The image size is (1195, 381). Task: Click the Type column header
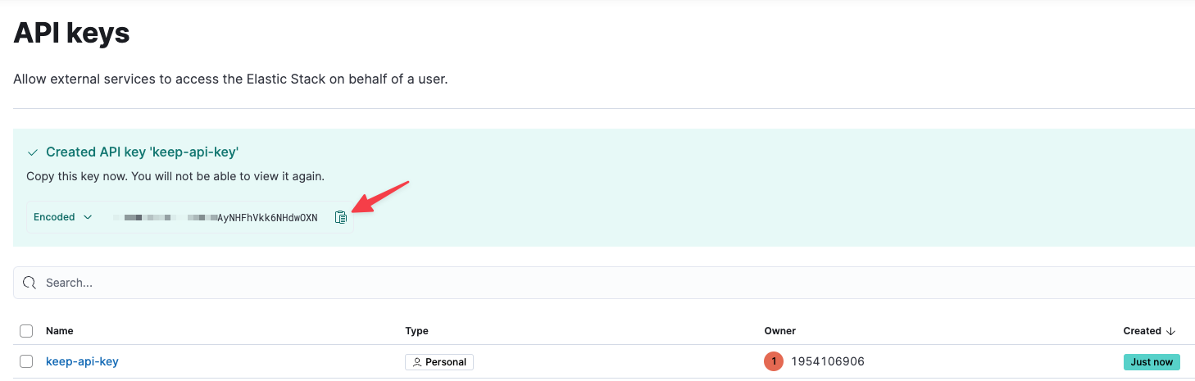coord(416,331)
